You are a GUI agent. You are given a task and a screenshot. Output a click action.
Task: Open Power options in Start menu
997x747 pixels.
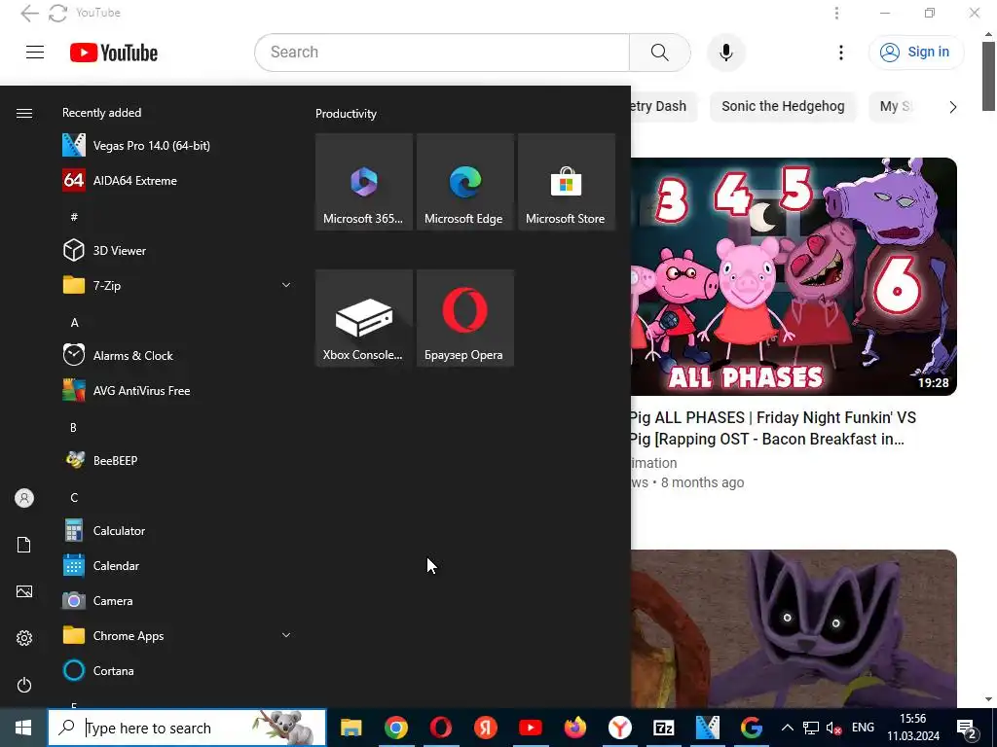[x=24, y=685]
